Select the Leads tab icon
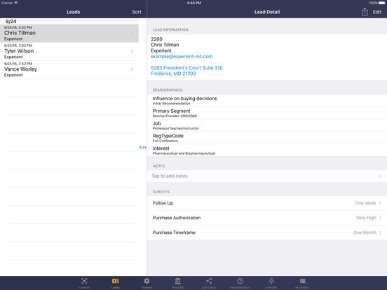This screenshot has width=387, height=290. click(x=116, y=281)
